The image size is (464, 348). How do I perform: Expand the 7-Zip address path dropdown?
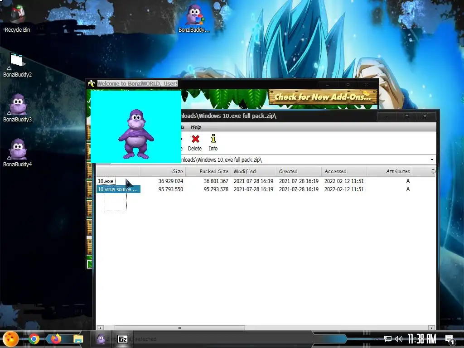tap(432, 160)
